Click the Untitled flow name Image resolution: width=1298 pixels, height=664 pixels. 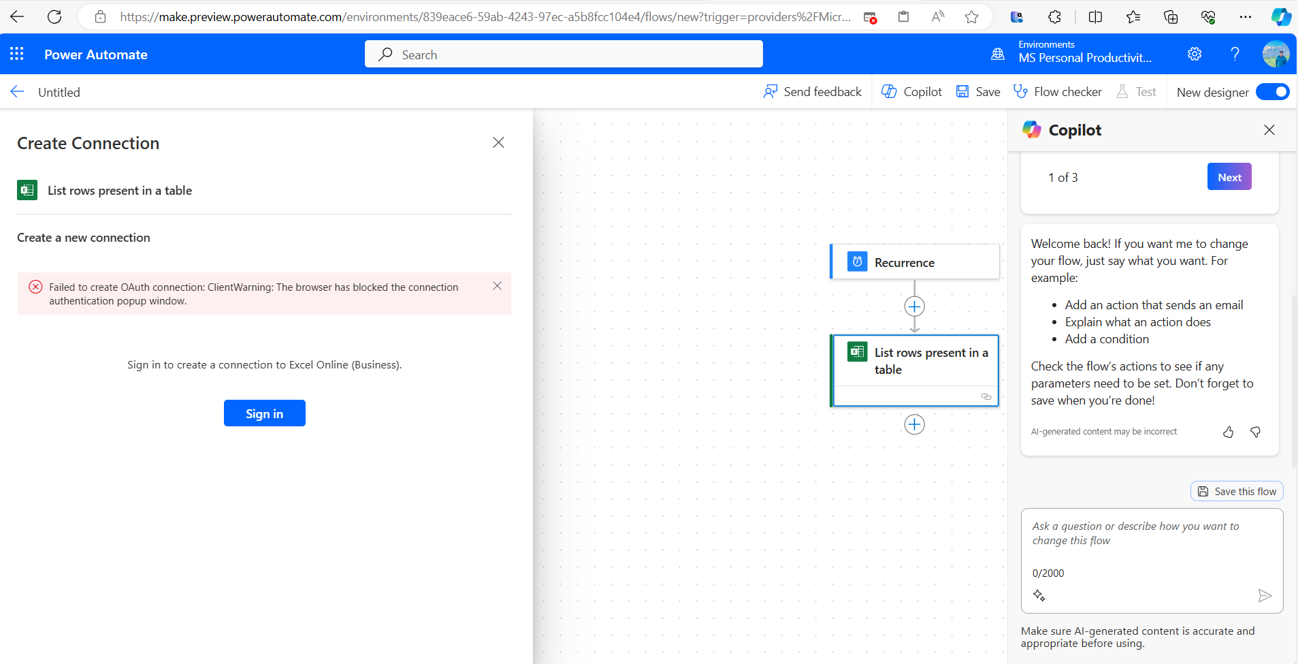(59, 92)
